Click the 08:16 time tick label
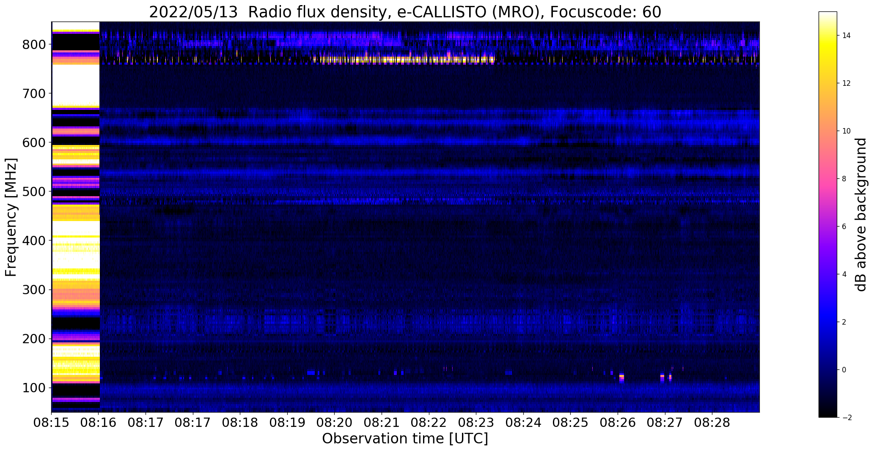 pyautogui.click(x=99, y=423)
